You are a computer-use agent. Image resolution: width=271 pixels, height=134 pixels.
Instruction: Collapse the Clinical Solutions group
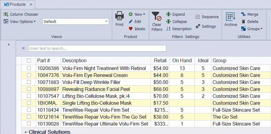tap(26, 132)
